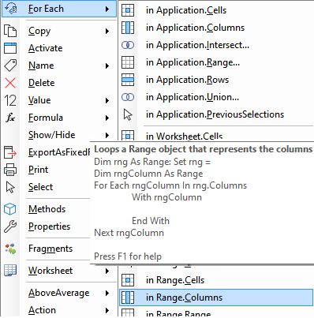Click the Application.Range grid icon
314x318 pixels.
click(x=128, y=62)
